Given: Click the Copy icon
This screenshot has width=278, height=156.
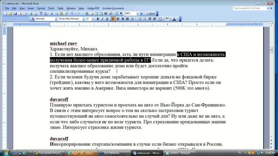Looking at the screenshot, I should point(56,13).
